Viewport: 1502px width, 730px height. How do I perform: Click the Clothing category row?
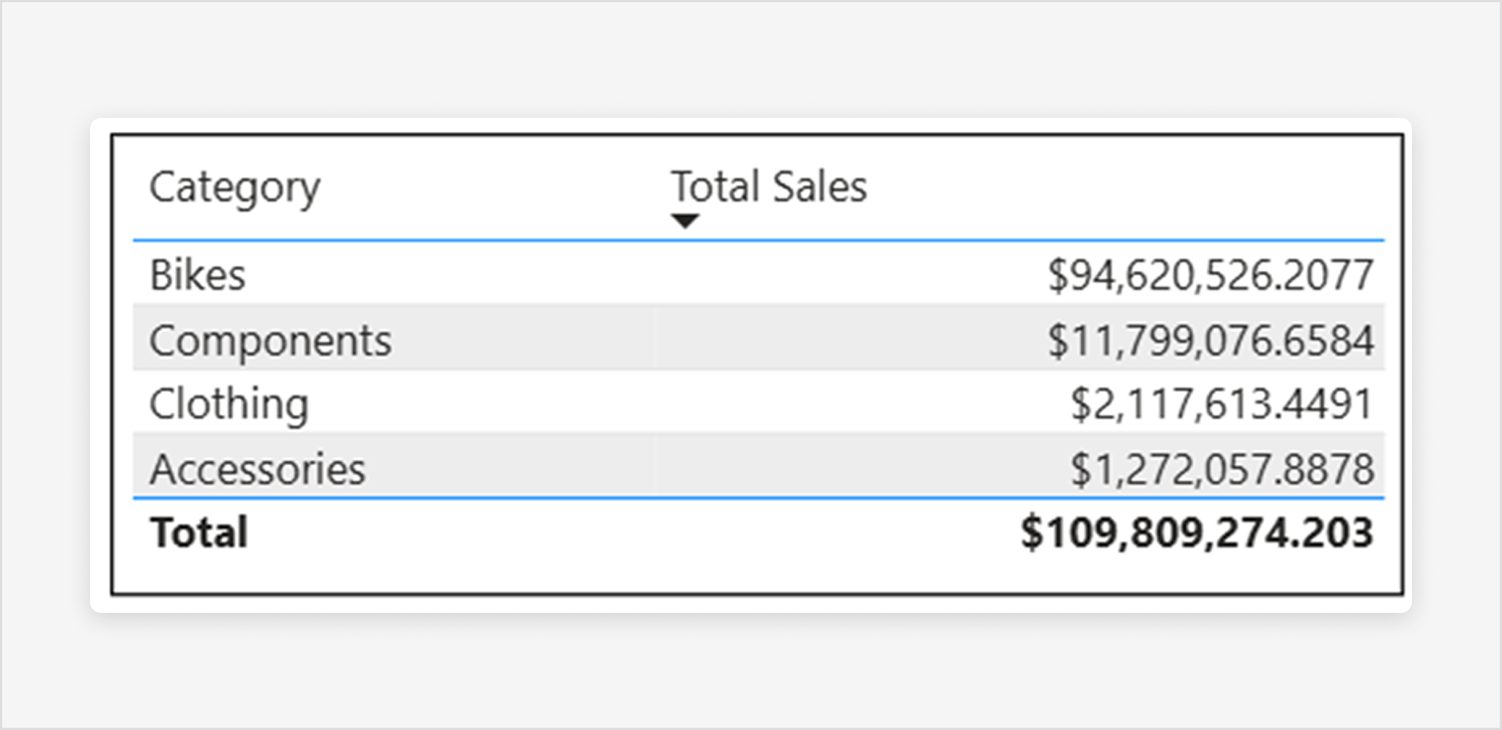(228, 403)
